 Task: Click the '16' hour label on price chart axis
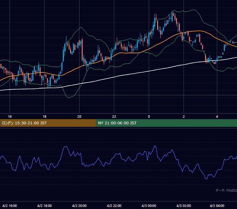10,117
